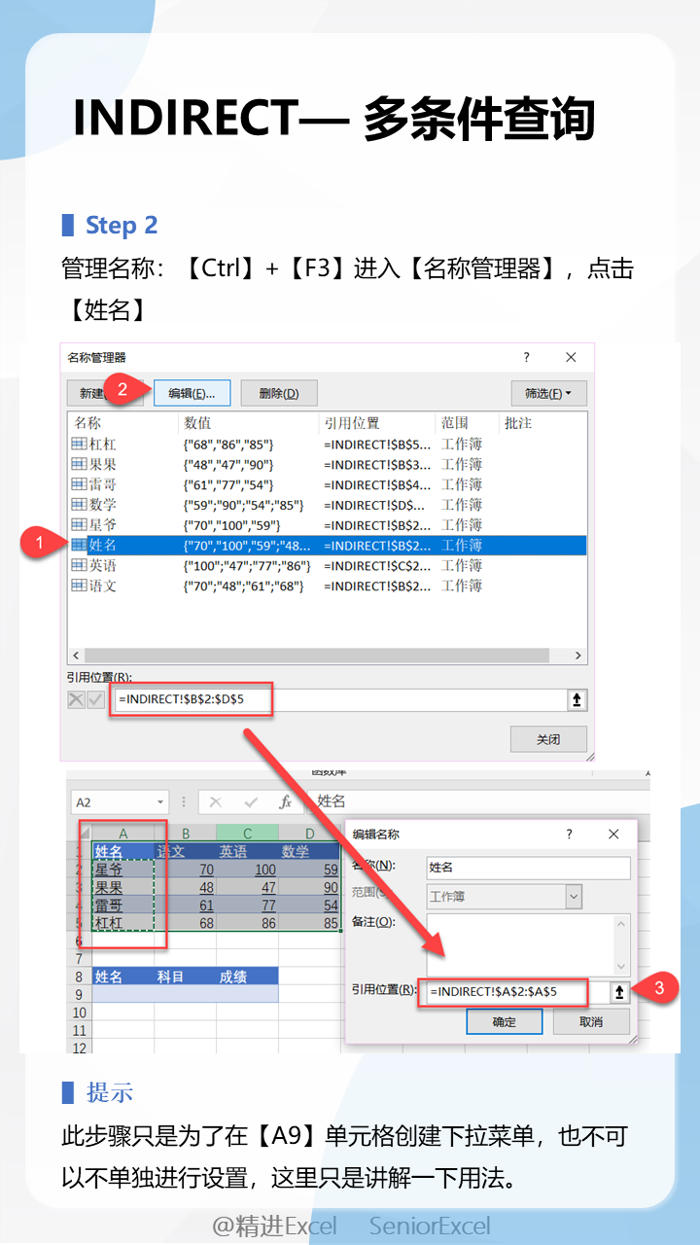Screen dimensions: 700x1245
Task: Click the formula bar enter checkmark icon
Action: coord(251,802)
